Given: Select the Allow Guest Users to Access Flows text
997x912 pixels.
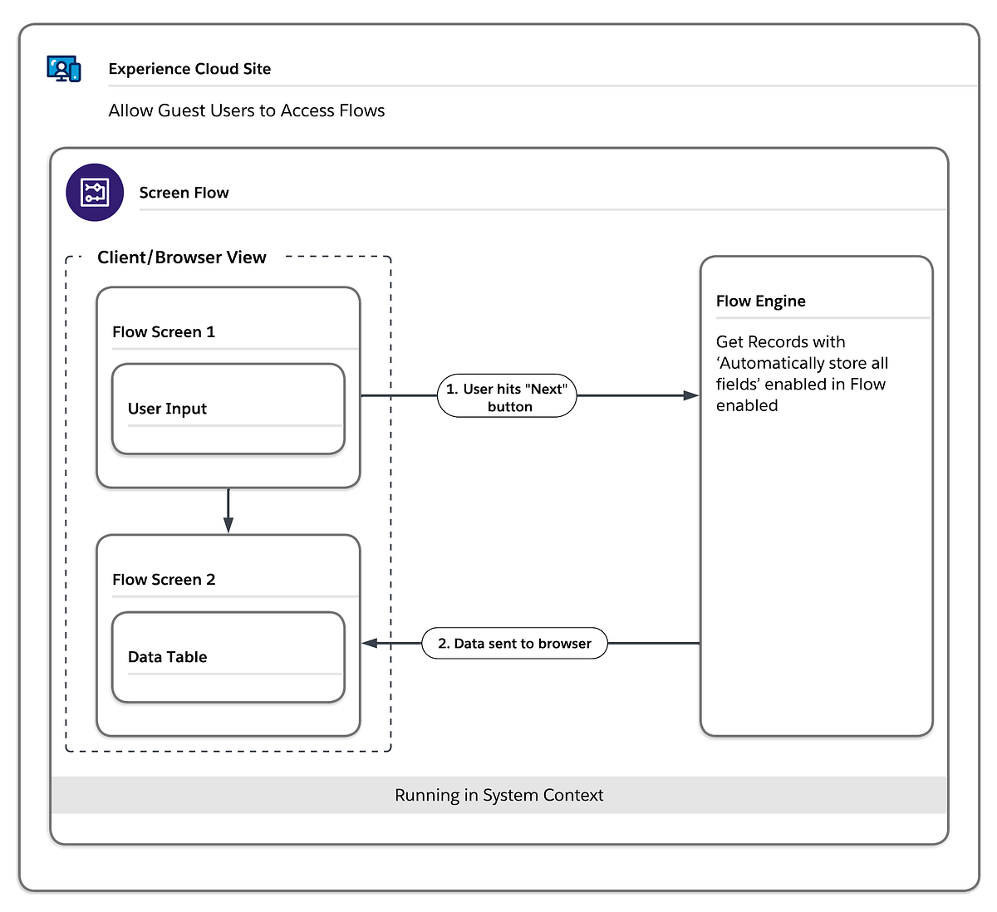Looking at the screenshot, I should point(246,110).
